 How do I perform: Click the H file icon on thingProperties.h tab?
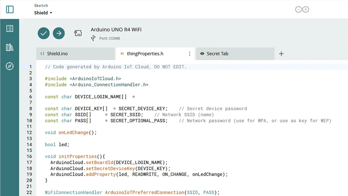click(x=122, y=54)
